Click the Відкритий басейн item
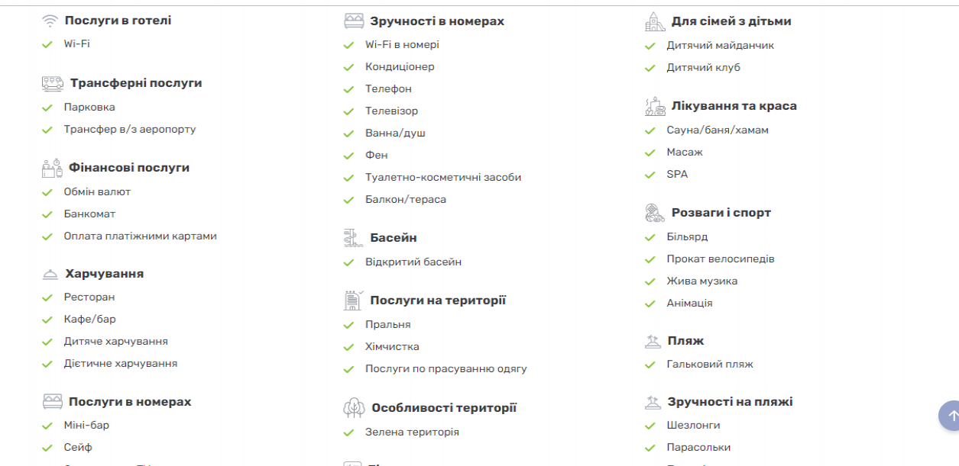Image resolution: width=959 pixels, height=466 pixels. (413, 262)
